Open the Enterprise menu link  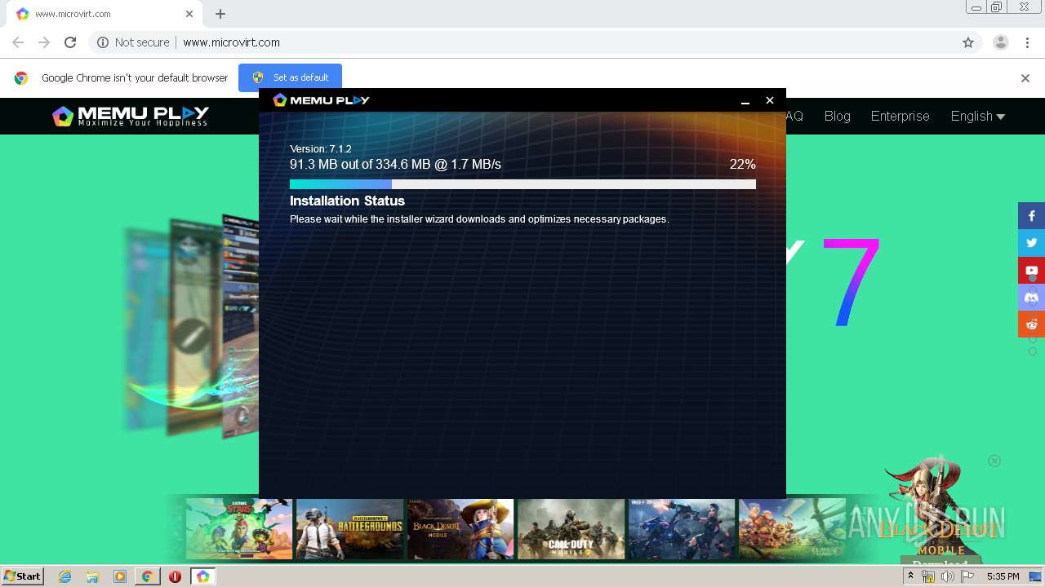[900, 116]
